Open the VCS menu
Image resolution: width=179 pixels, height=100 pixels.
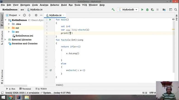84,5
